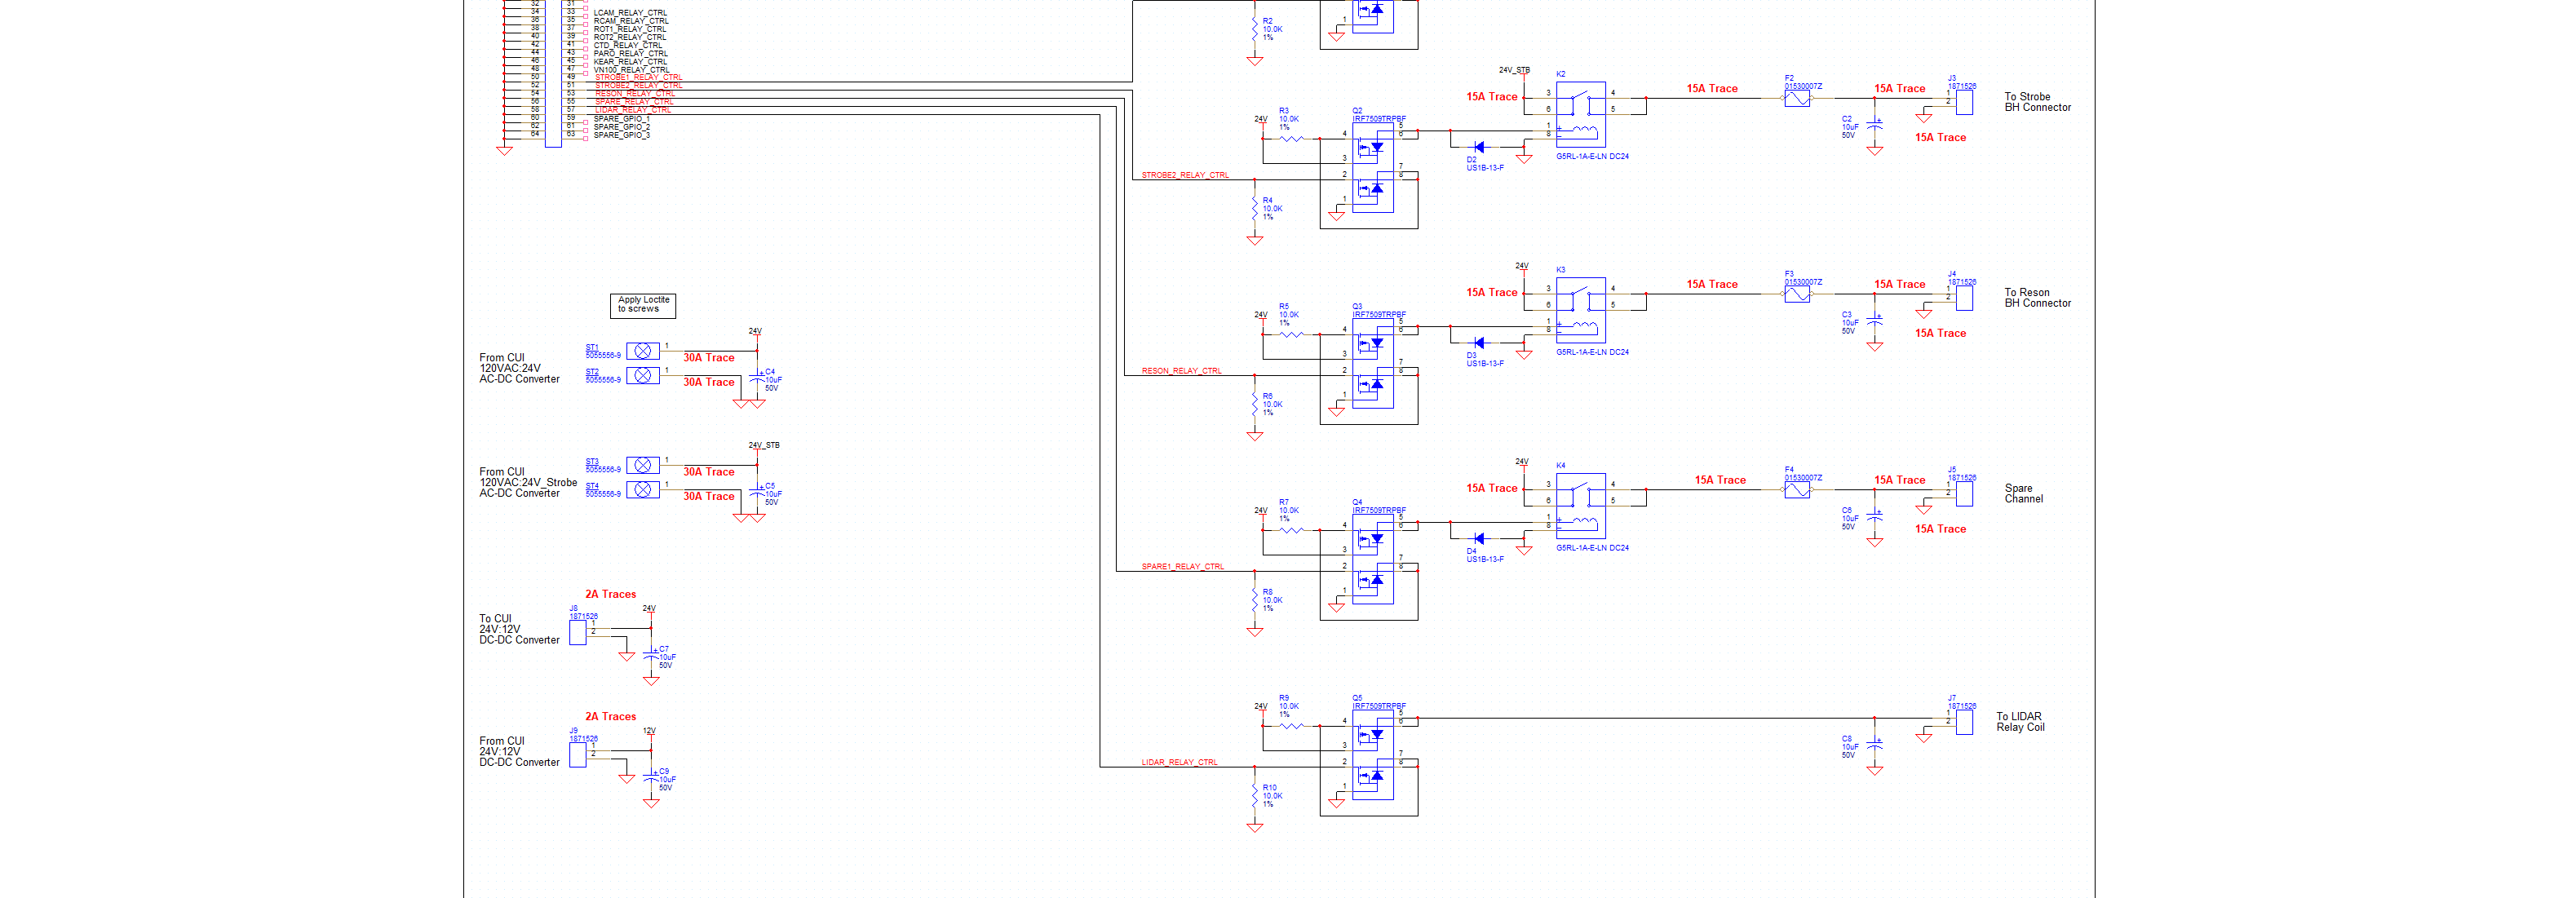
Task: Select diode symbol D2
Action: click(1479, 147)
